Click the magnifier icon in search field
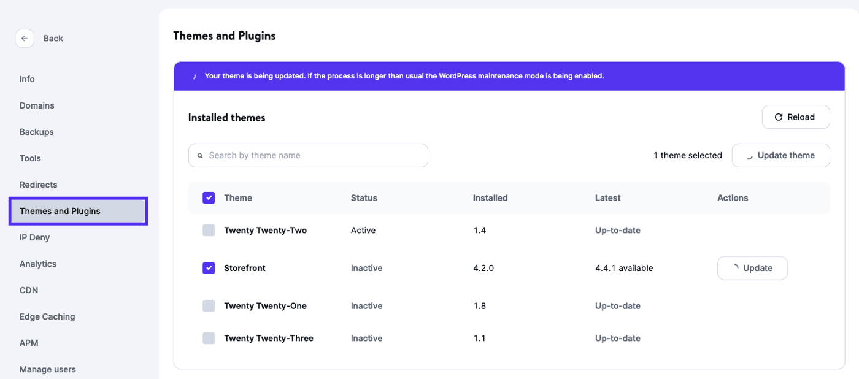Image resolution: width=859 pixels, height=379 pixels. [200, 156]
